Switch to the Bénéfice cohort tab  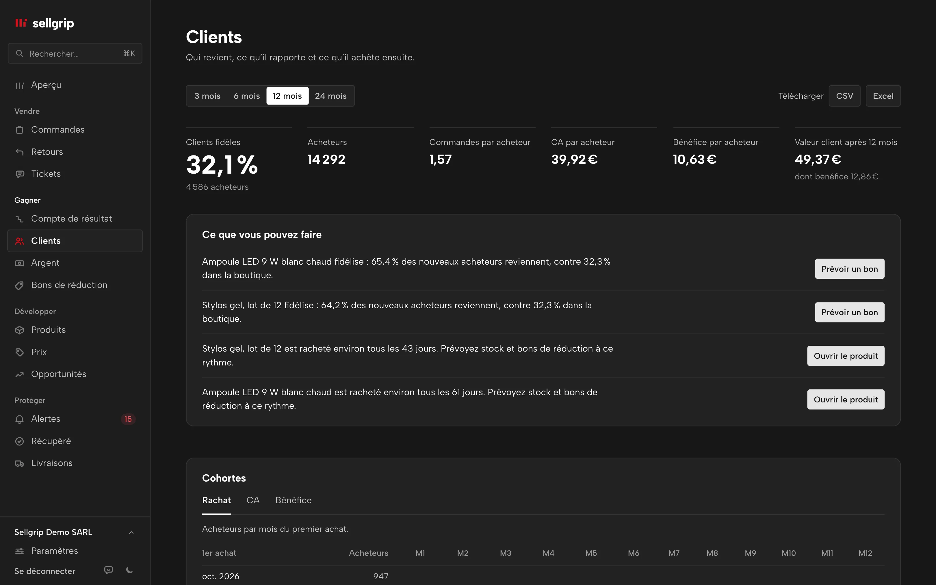click(x=293, y=500)
